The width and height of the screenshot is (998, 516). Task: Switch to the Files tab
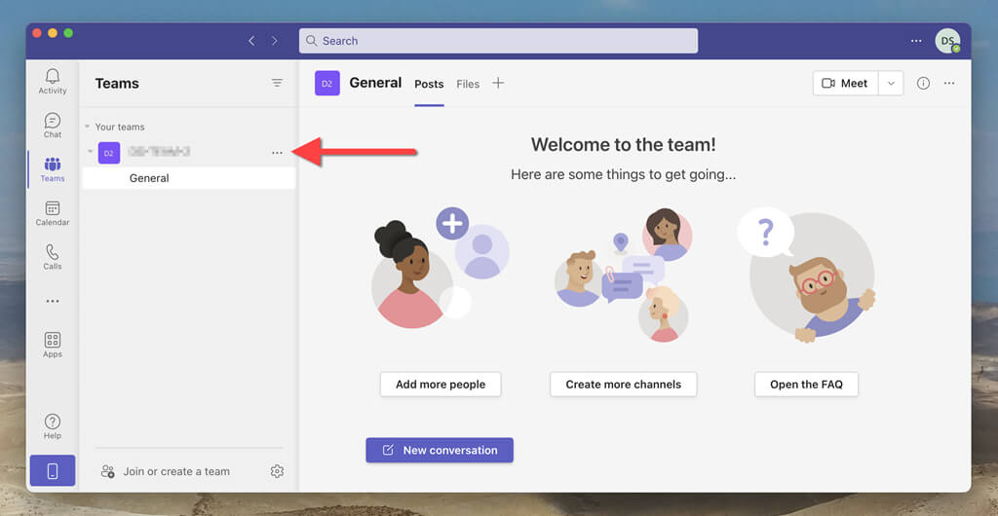click(468, 84)
